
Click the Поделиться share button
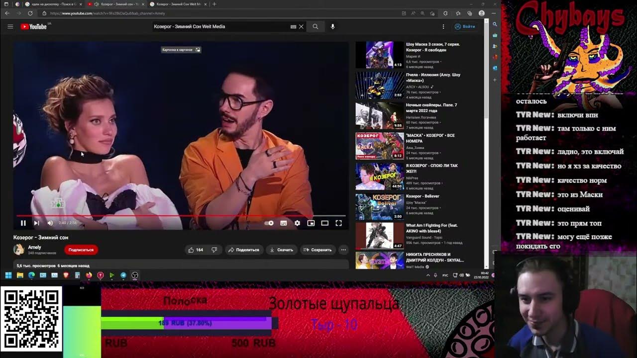point(243,250)
